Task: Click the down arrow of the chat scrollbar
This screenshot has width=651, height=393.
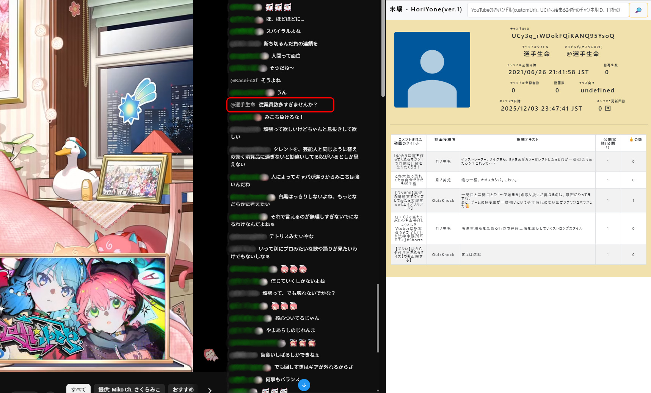Action: (x=378, y=390)
